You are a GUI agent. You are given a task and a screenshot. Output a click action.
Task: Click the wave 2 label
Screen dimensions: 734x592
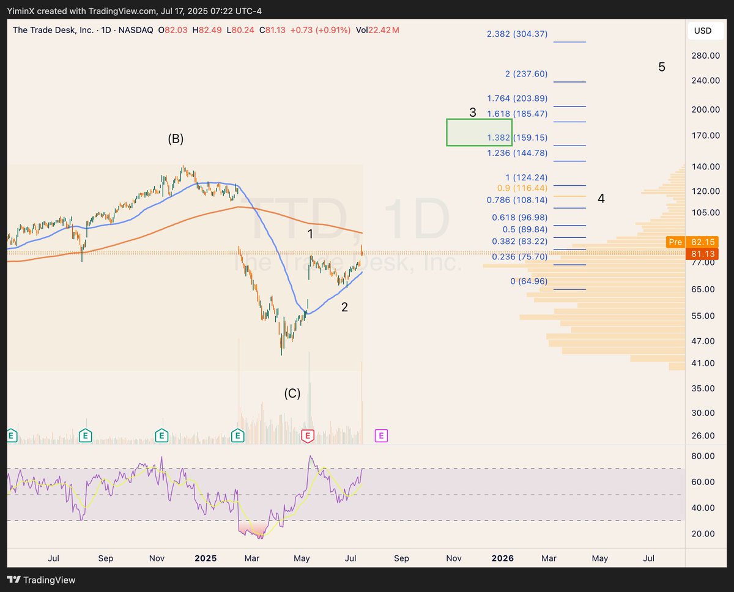pyautogui.click(x=344, y=308)
